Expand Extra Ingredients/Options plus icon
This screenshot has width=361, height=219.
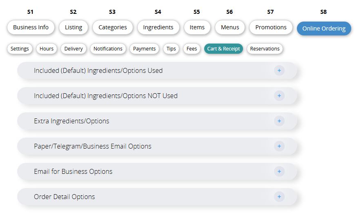coord(279,121)
